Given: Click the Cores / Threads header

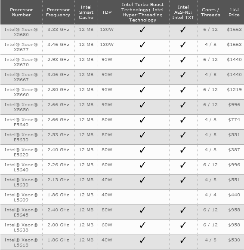Looking at the screenshot, I should 210,12.
